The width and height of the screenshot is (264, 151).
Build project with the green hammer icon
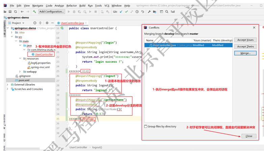tap(34, 11)
